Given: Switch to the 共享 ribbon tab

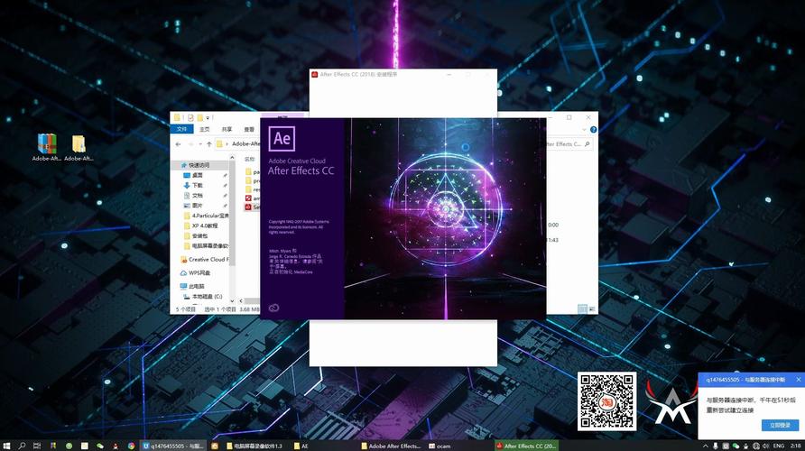Looking at the screenshot, I should (227, 129).
